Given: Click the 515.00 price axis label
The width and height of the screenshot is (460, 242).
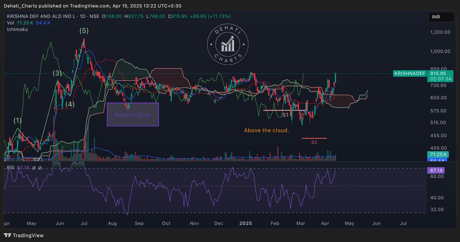Looking at the screenshot, I should tap(438, 123).
